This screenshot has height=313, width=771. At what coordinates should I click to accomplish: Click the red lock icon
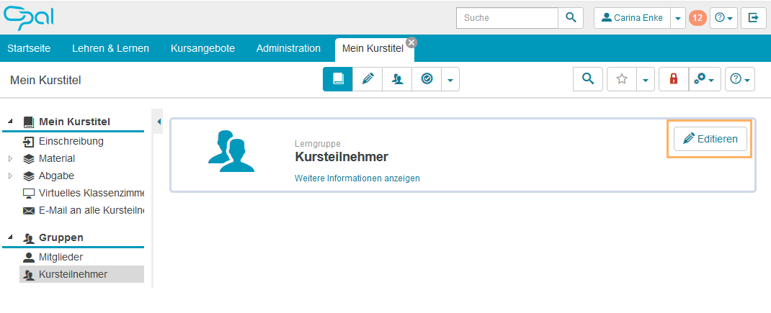tap(674, 79)
